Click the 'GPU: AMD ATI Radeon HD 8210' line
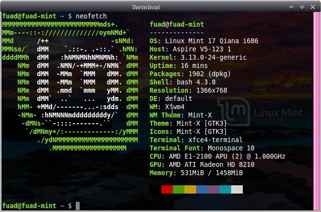Viewport: 321px width, 212px height. click(202, 164)
